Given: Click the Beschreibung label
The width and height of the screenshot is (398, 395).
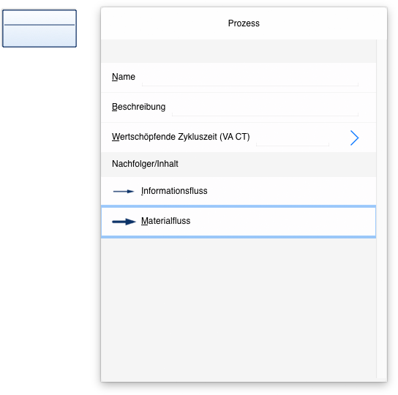Looking at the screenshot, I should tap(138, 107).
